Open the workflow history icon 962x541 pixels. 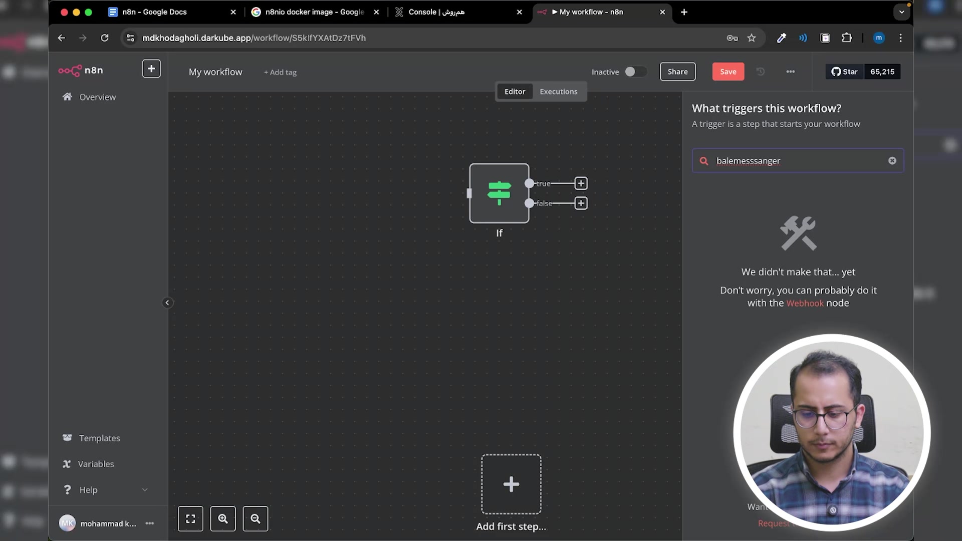pos(761,72)
